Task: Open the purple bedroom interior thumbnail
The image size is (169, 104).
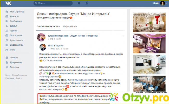Action: point(149,44)
